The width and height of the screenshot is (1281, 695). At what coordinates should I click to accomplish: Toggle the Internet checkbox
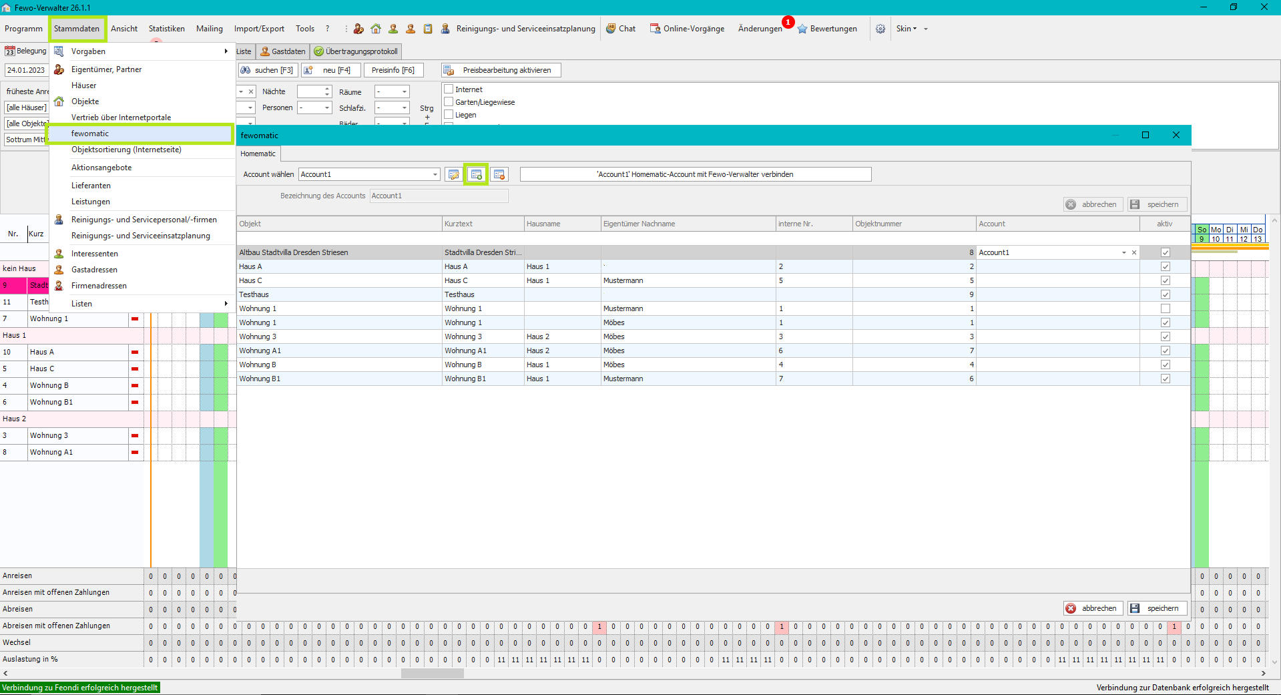pos(449,89)
